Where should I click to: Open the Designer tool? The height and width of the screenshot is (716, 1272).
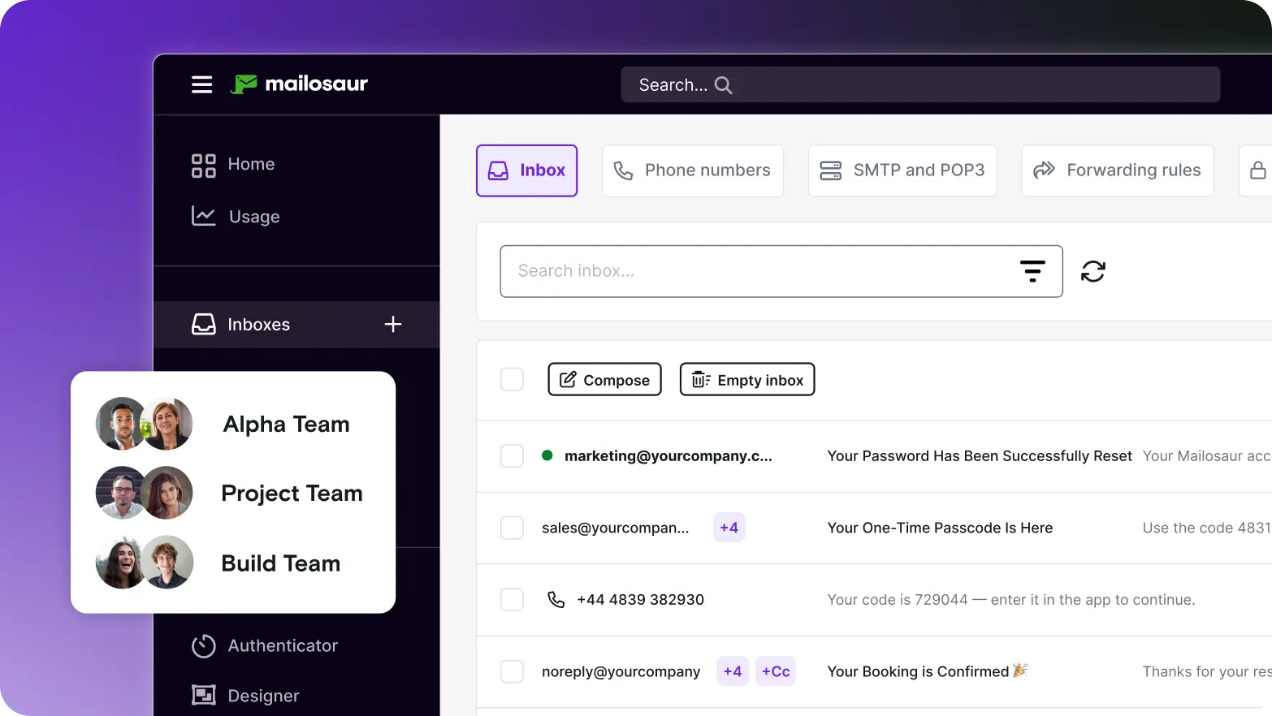(262, 695)
